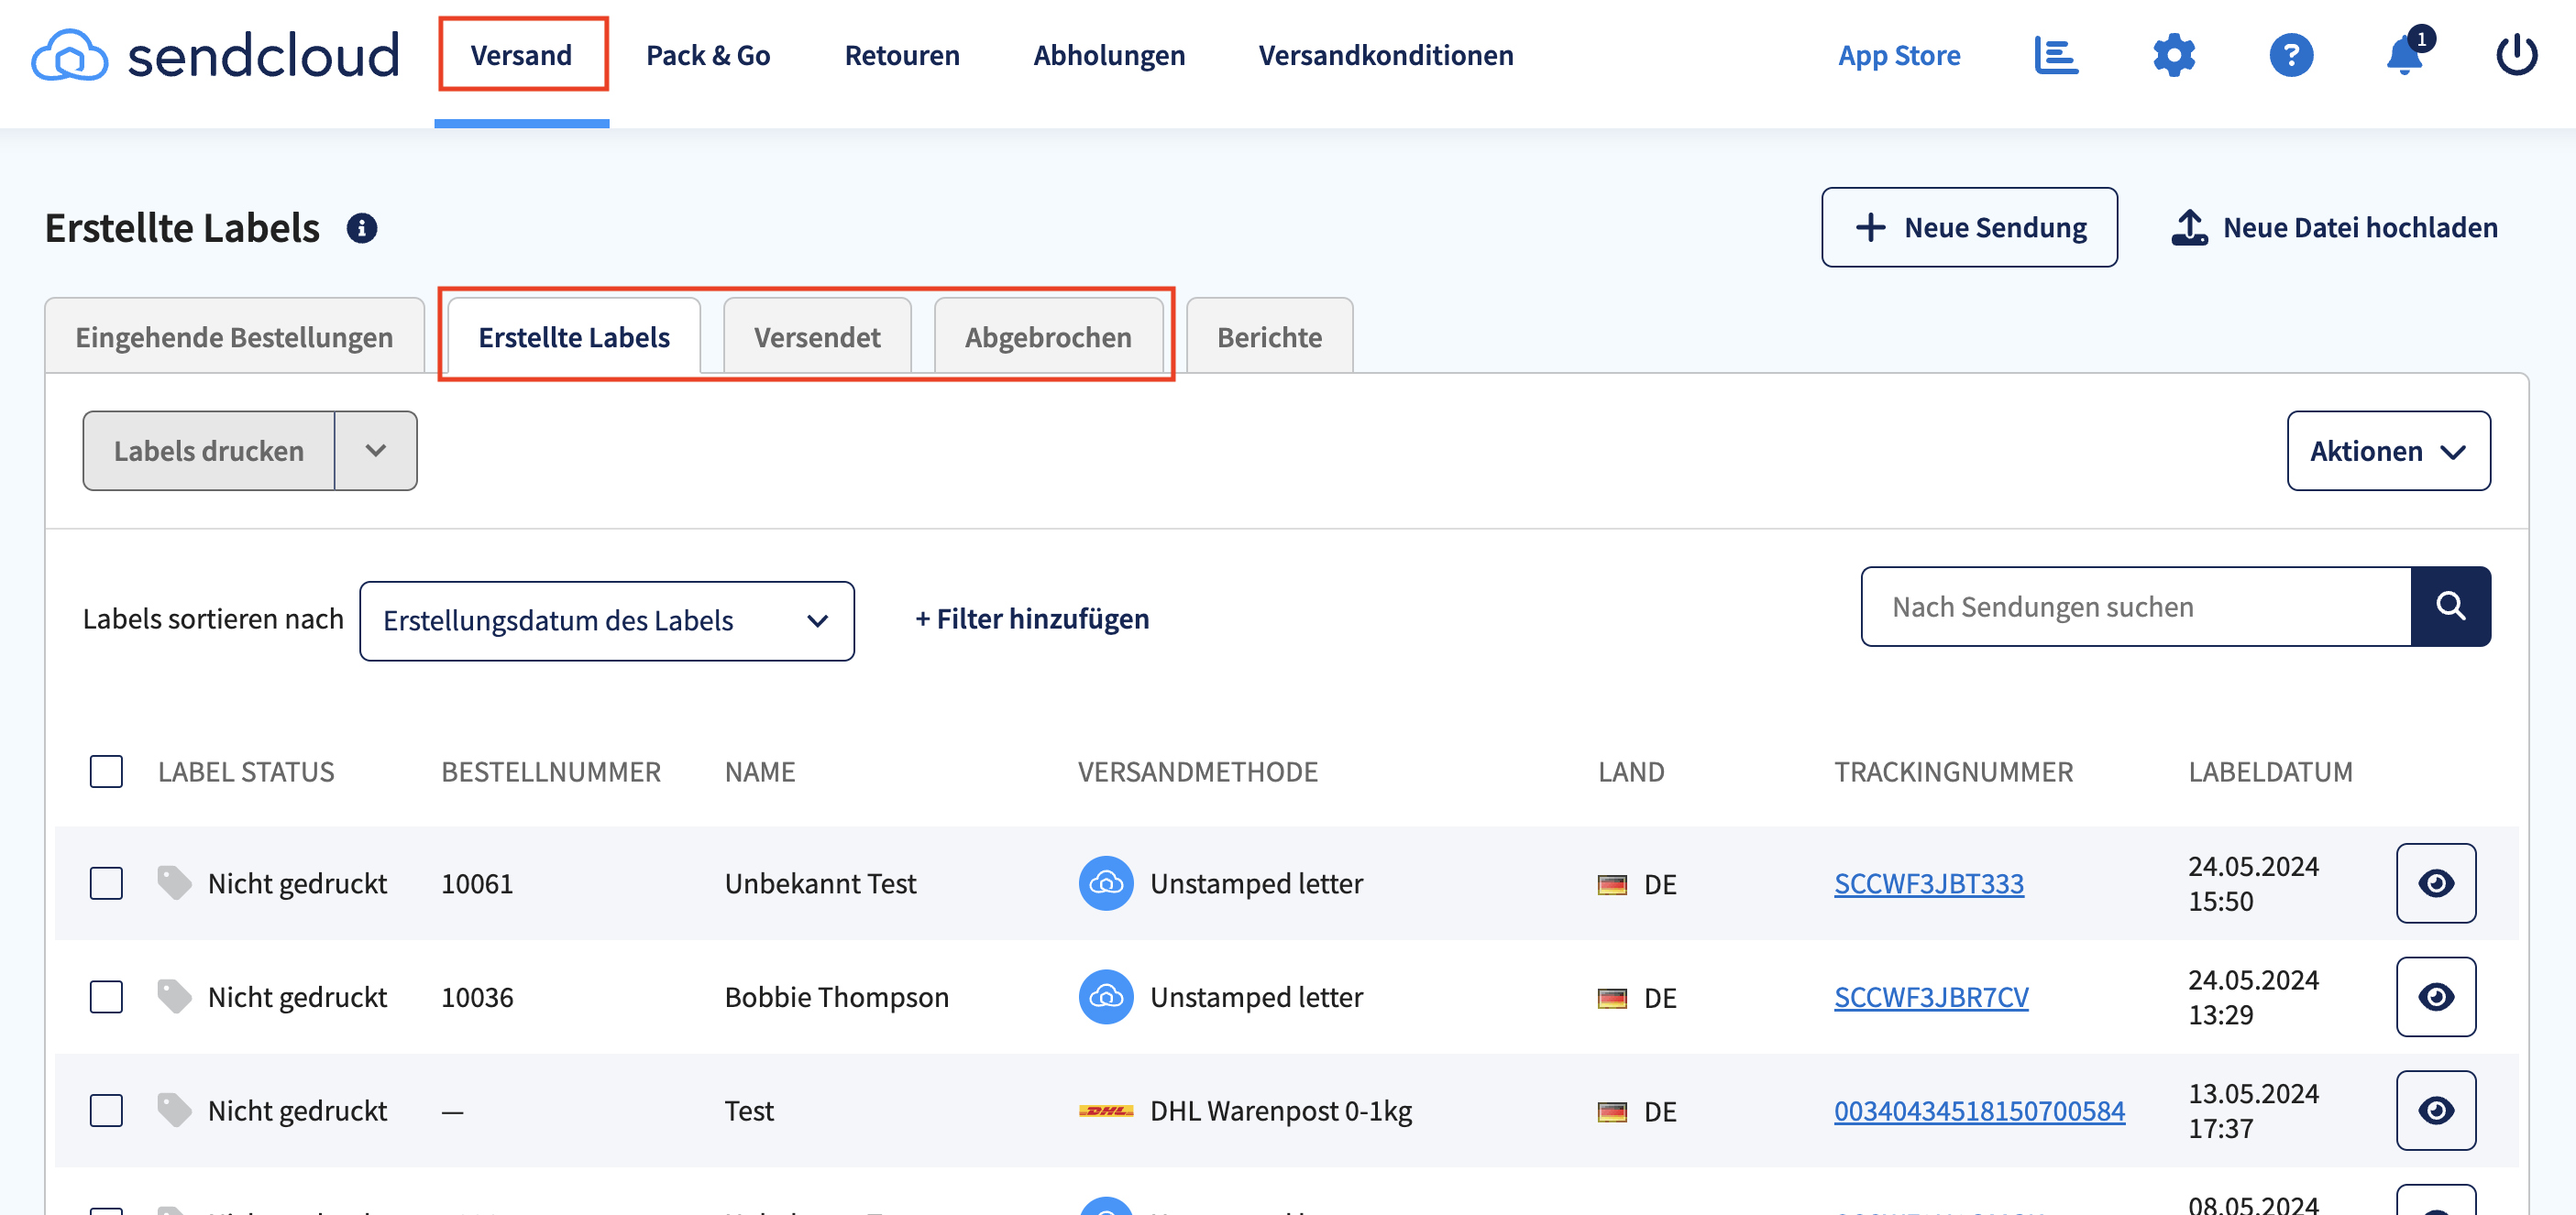Check the DHL Warenpost row checkbox
The height and width of the screenshot is (1215, 2576).
point(106,1111)
